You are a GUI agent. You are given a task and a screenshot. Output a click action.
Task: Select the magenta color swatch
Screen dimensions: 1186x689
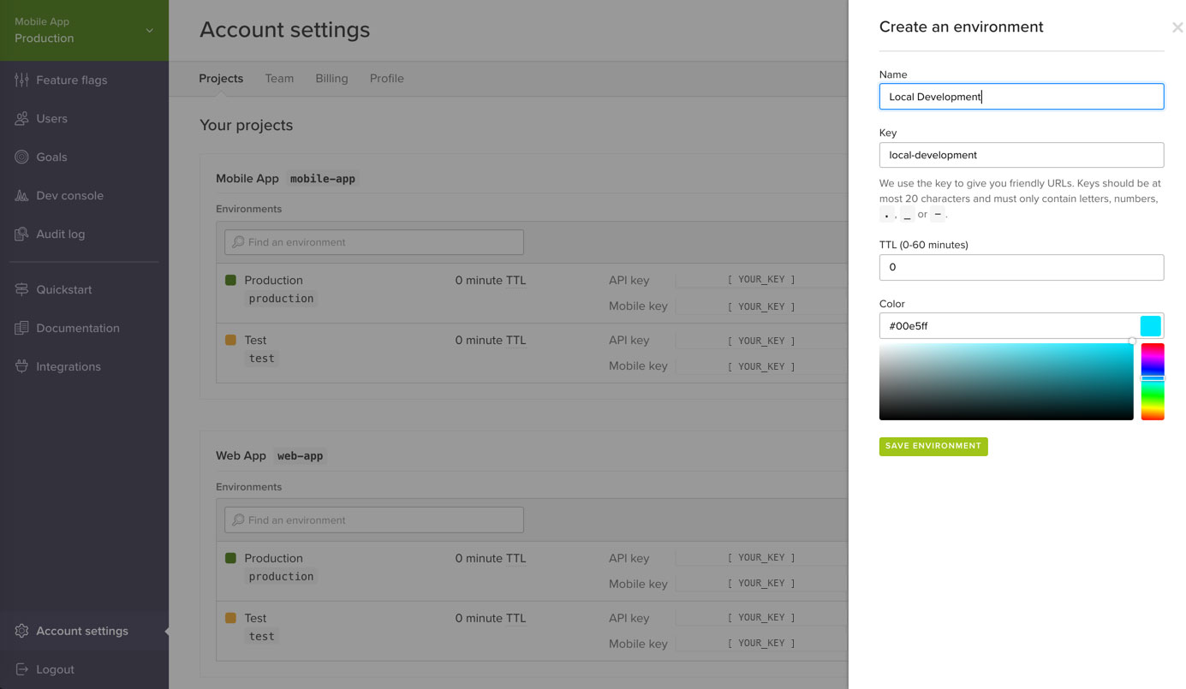coord(1152,357)
